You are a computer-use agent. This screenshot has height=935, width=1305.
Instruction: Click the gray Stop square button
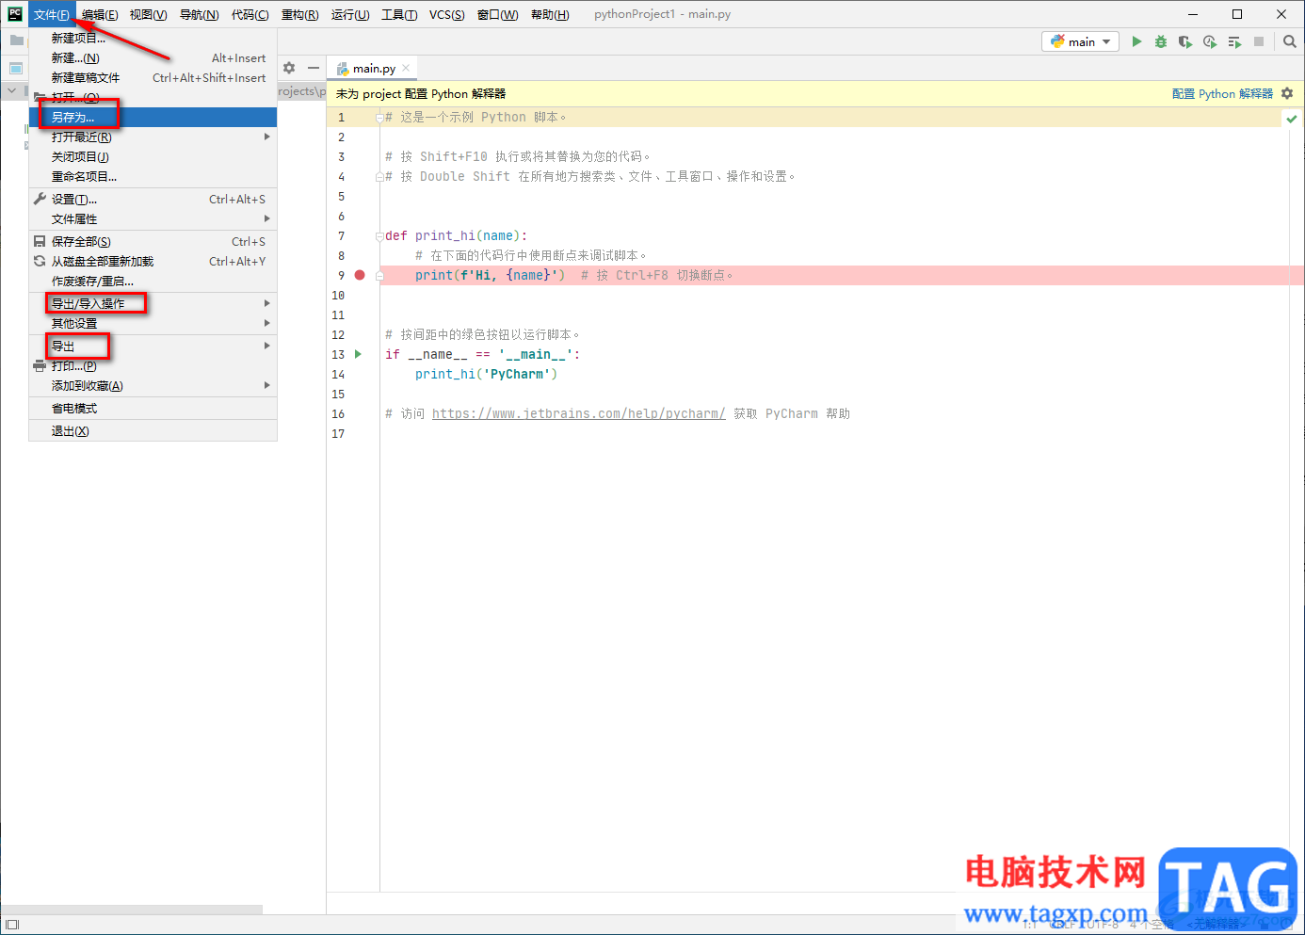pyautogui.click(x=1259, y=41)
